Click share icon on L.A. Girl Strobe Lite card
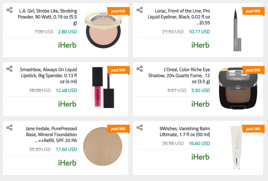 point(10,10)
